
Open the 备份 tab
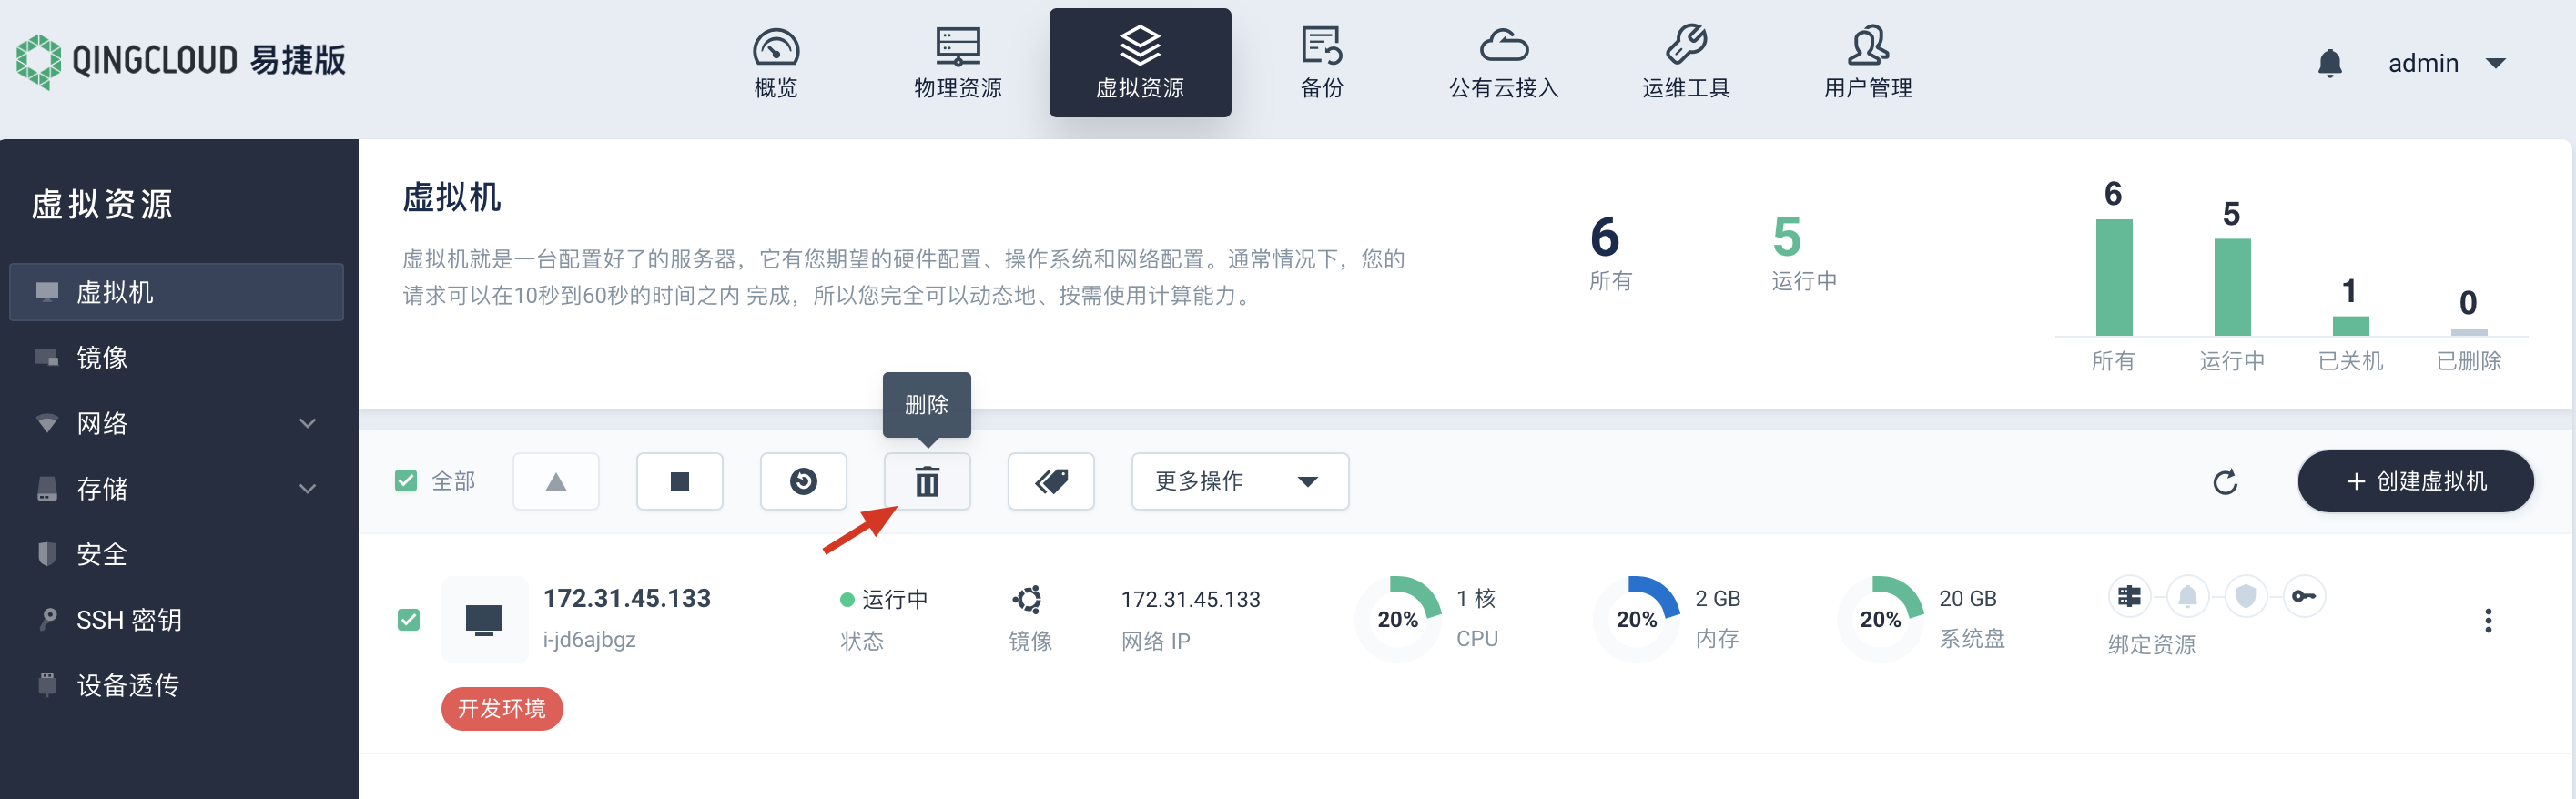(1321, 63)
